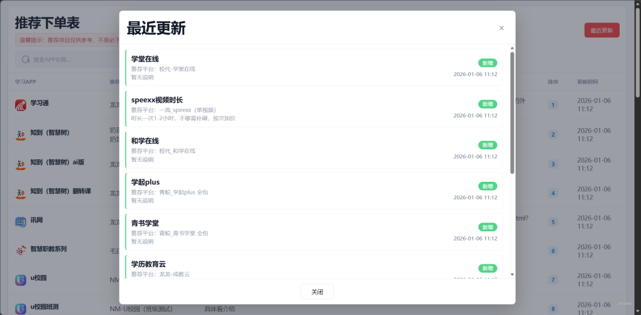Select the 学起plus update entry title
Screen dimensions: 641x315
click(145, 182)
